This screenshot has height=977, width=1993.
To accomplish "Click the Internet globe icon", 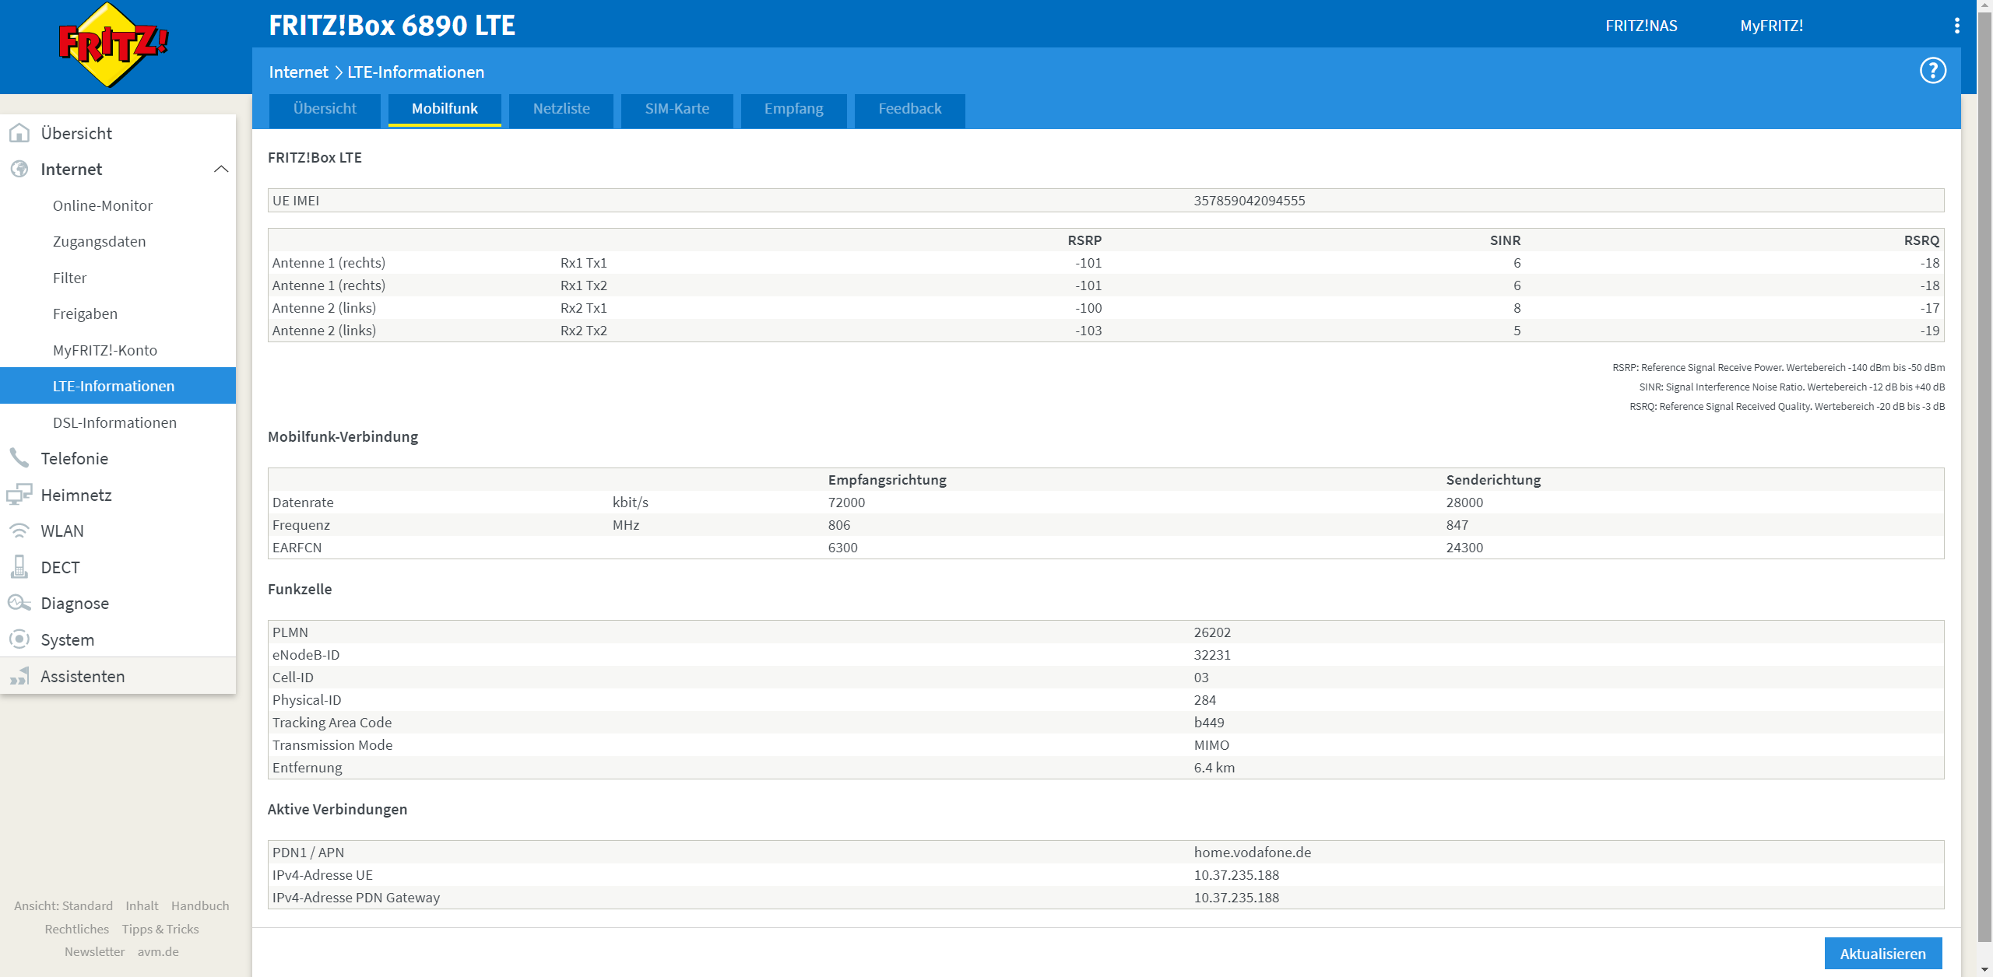I will [x=19, y=169].
